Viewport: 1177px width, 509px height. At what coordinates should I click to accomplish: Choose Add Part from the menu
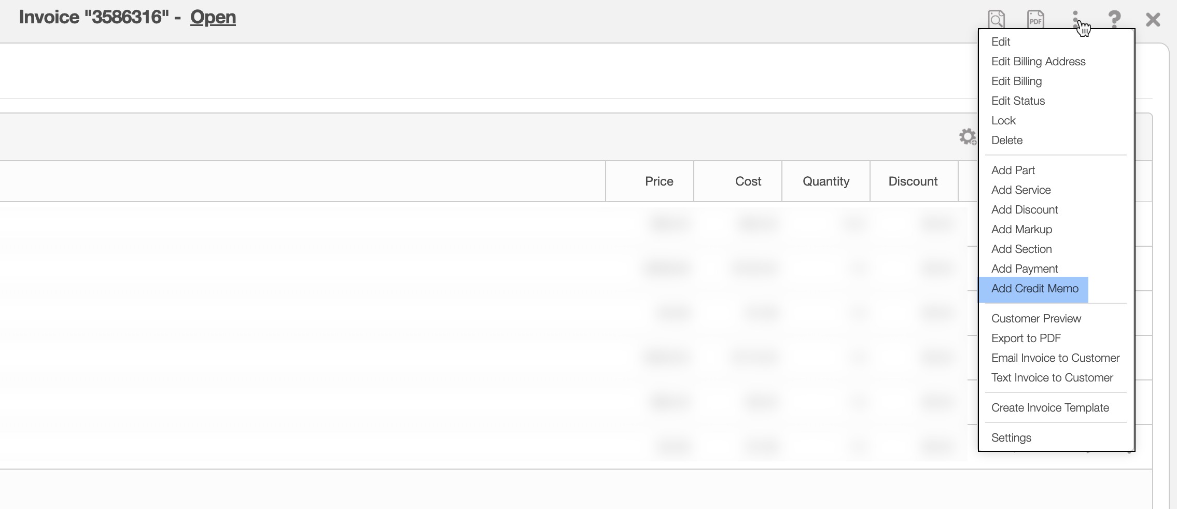click(x=1013, y=171)
